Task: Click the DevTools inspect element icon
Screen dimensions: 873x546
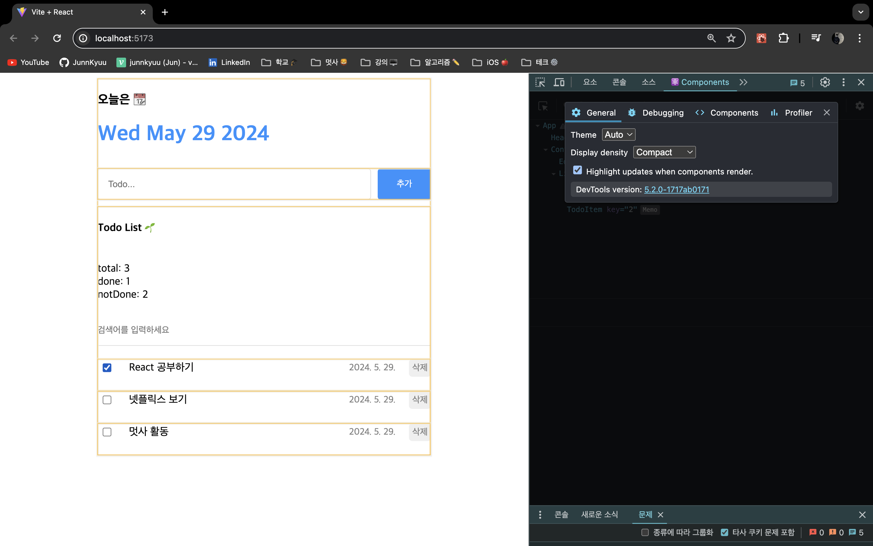Action: [x=540, y=82]
